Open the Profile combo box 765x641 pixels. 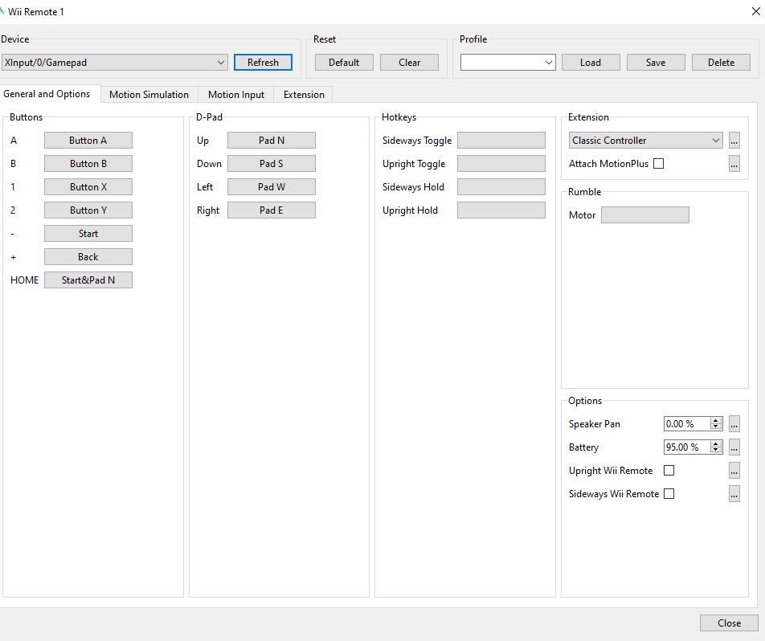click(507, 63)
